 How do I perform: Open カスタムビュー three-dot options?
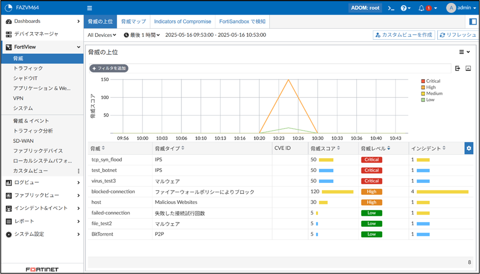(x=78, y=171)
